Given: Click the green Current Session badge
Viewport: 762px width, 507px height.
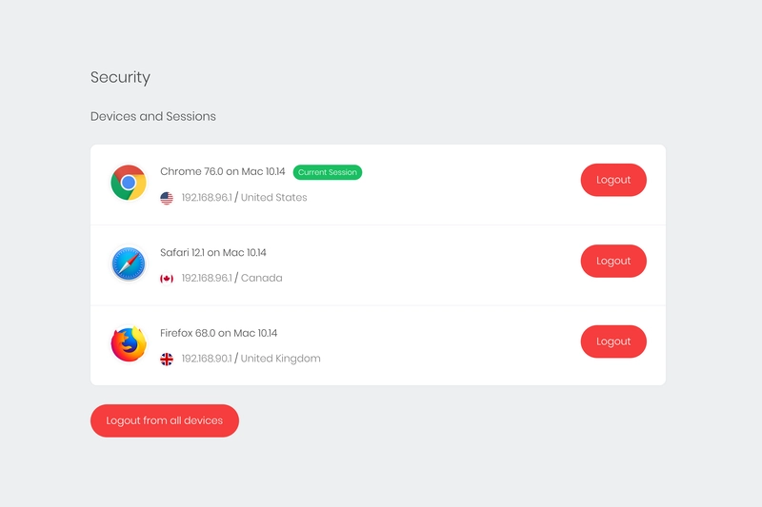Looking at the screenshot, I should 328,172.
